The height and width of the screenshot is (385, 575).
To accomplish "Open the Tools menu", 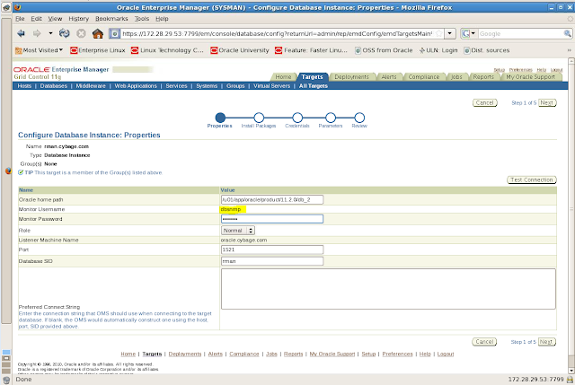I will point(142,19).
